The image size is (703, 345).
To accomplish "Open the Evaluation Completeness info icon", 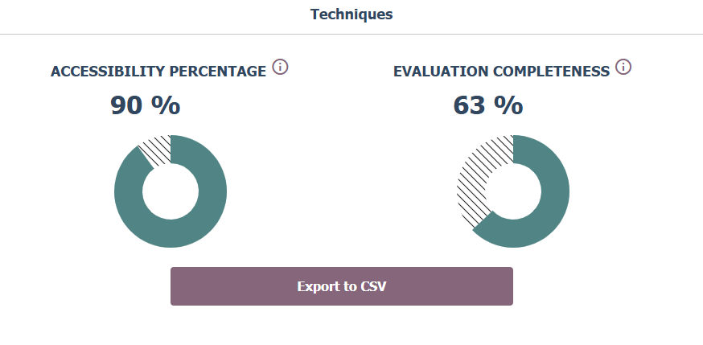I will (623, 67).
